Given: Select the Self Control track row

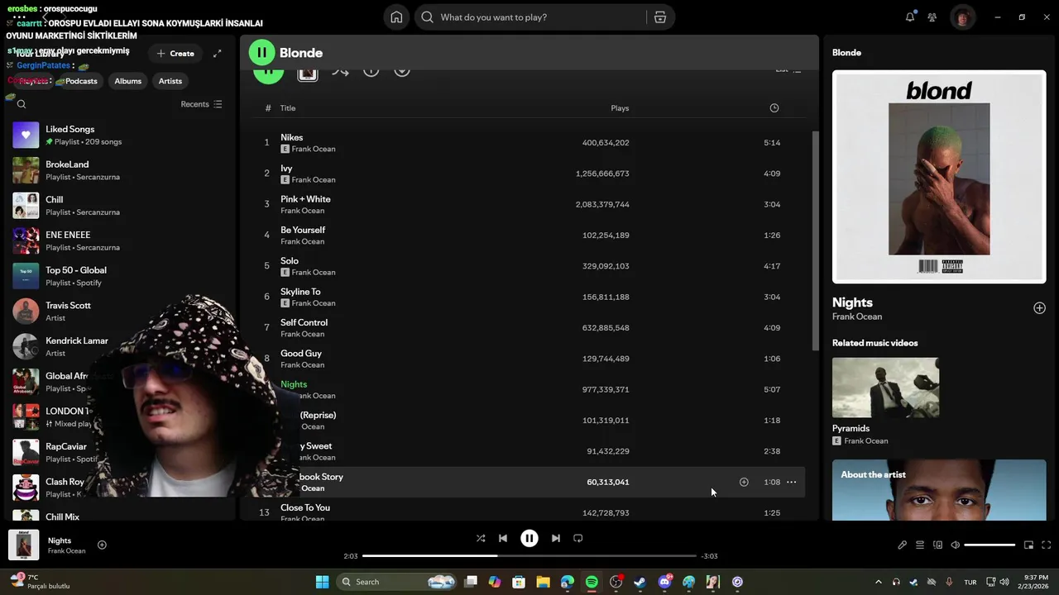Looking at the screenshot, I should click(529, 328).
